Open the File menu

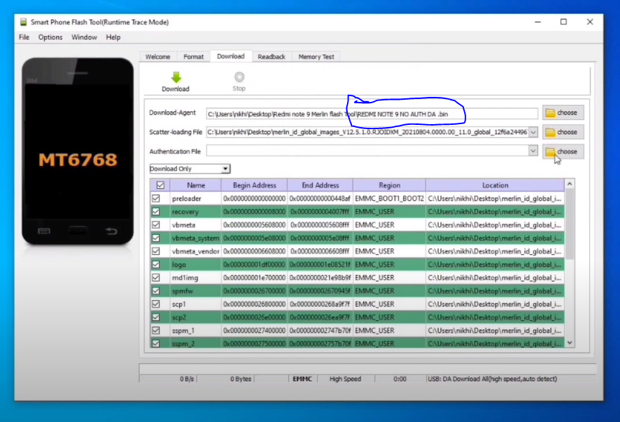[x=24, y=37]
